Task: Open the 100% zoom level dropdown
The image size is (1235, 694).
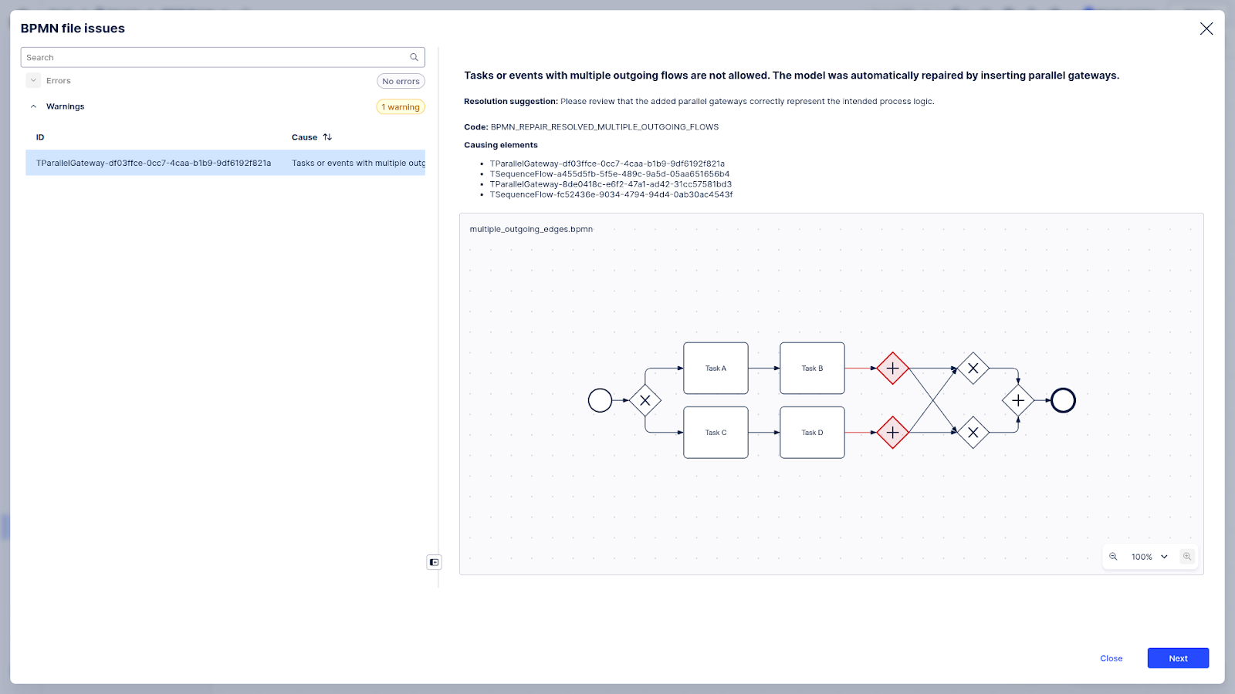Action: point(1149,557)
